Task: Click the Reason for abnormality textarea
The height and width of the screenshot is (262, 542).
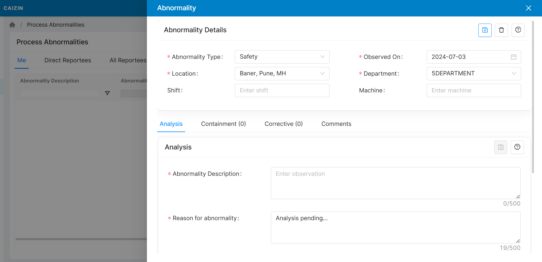Action: (395, 227)
